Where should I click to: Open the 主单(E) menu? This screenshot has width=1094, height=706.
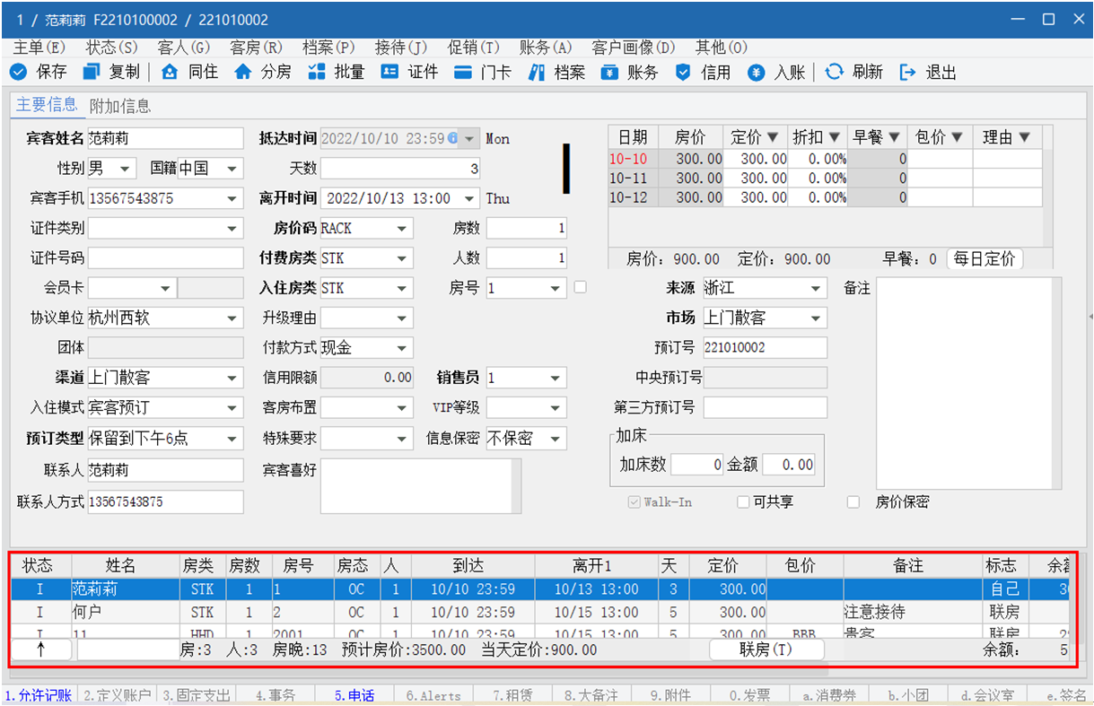click(40, 48)
